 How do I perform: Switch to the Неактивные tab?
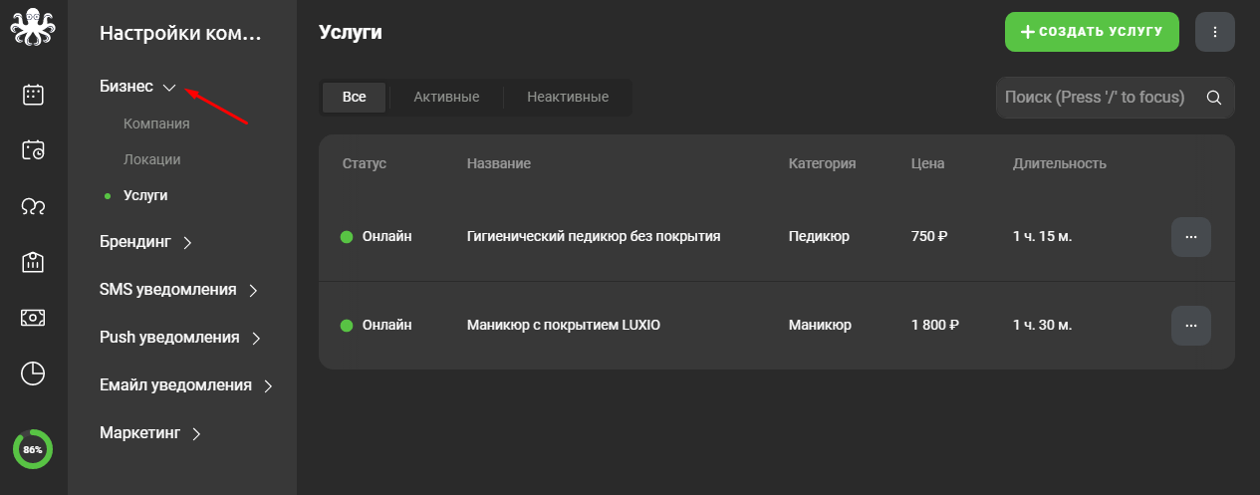[568, 98]
